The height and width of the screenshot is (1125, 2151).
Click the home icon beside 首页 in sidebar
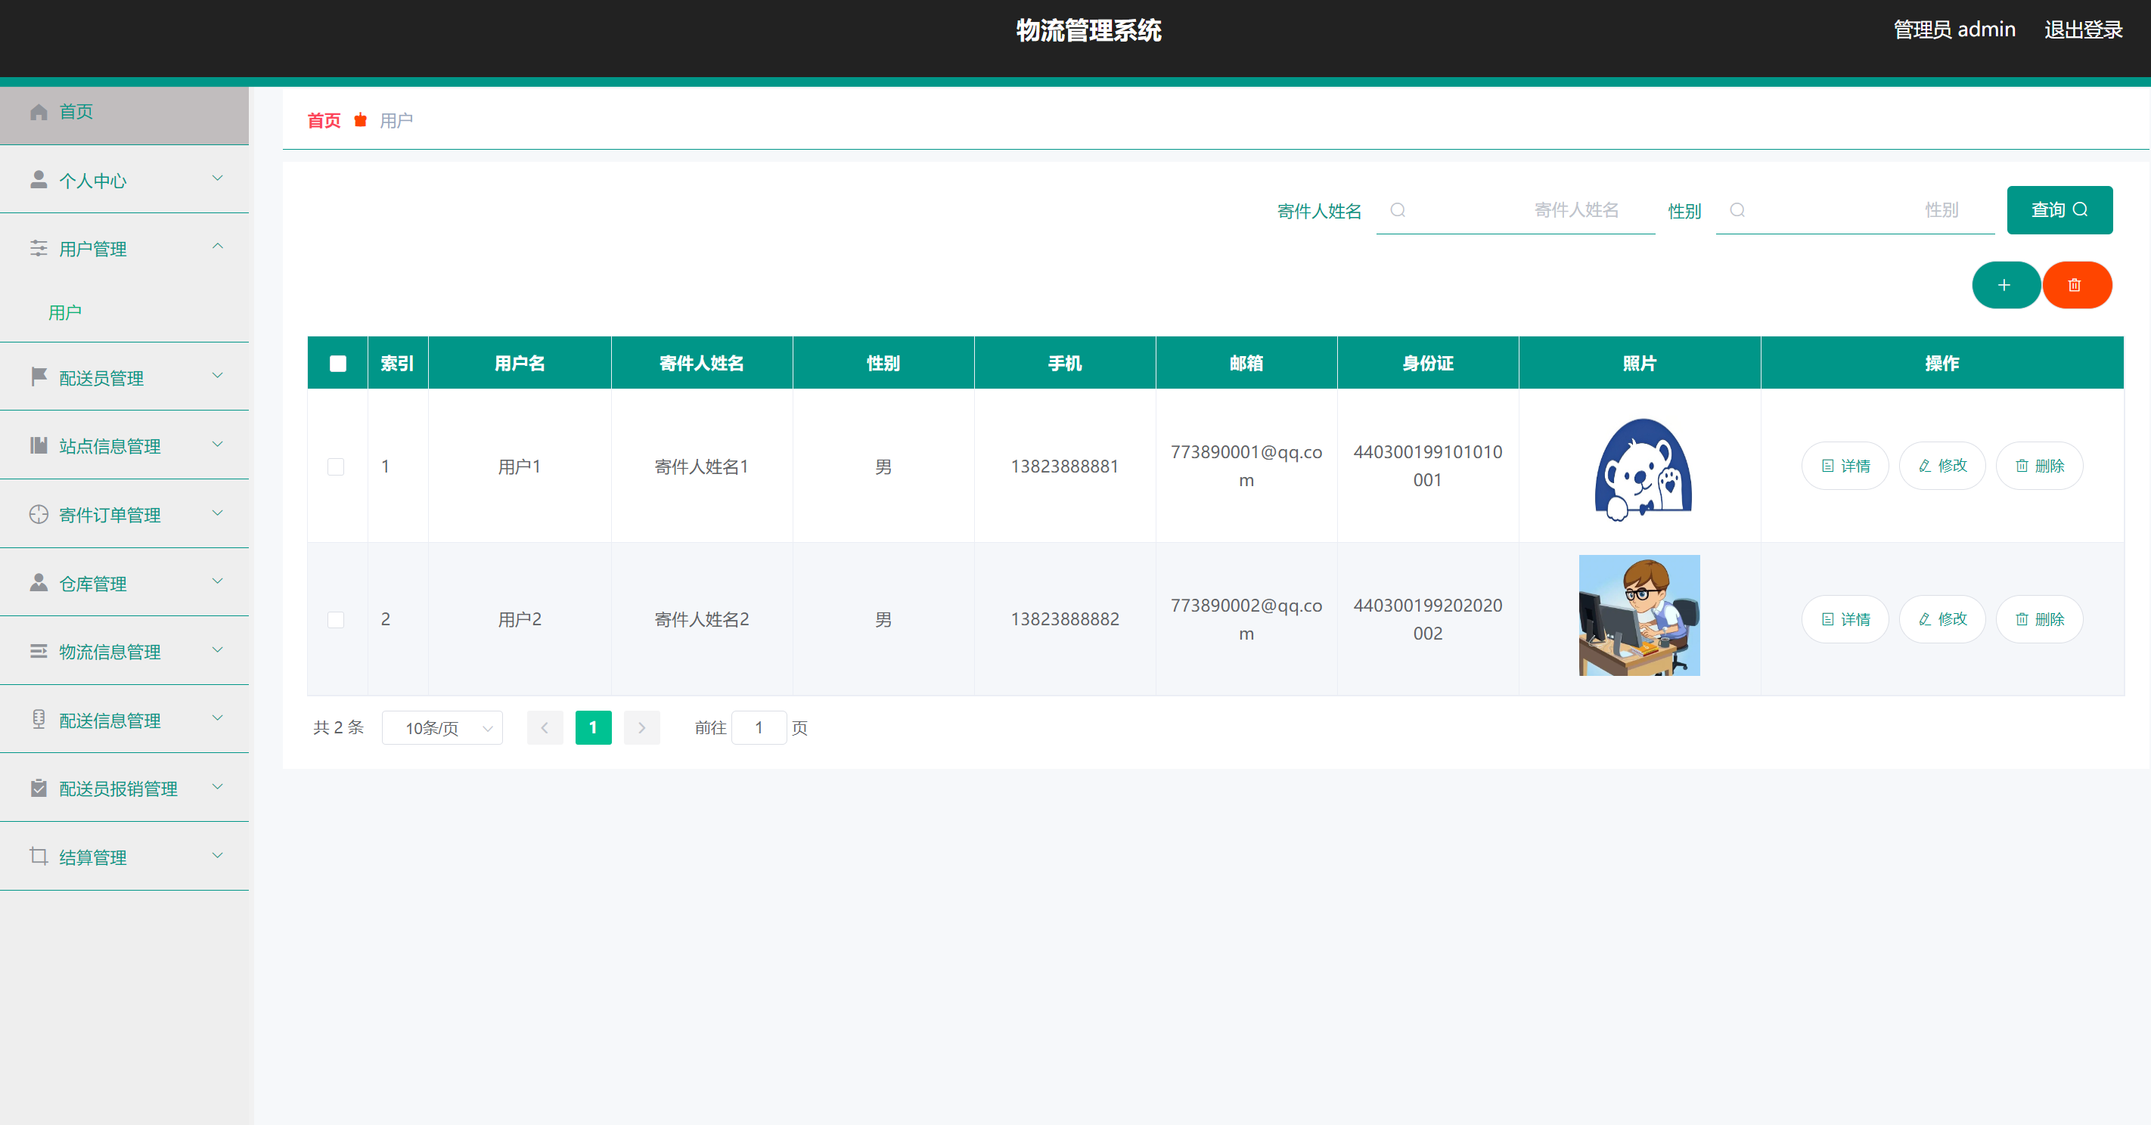(x=39, y=112)
